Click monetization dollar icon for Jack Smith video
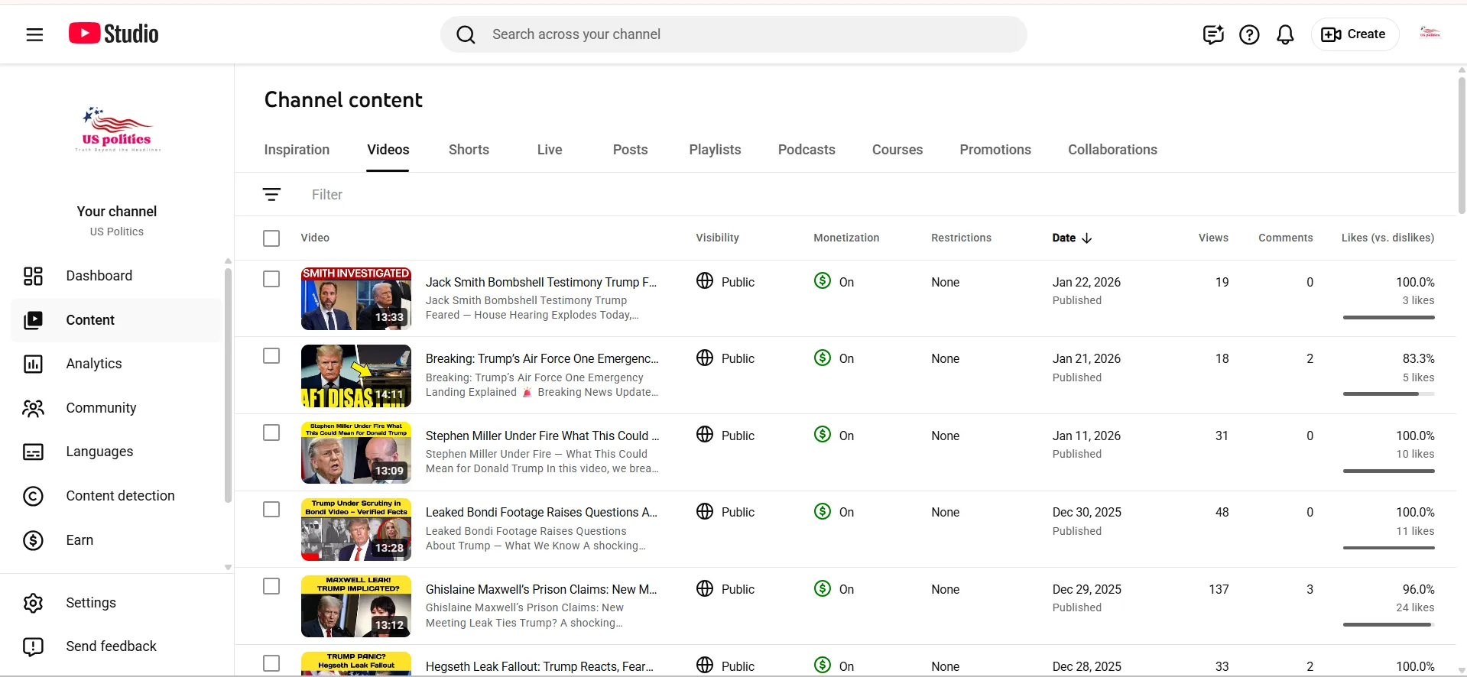 pos(823,281)
